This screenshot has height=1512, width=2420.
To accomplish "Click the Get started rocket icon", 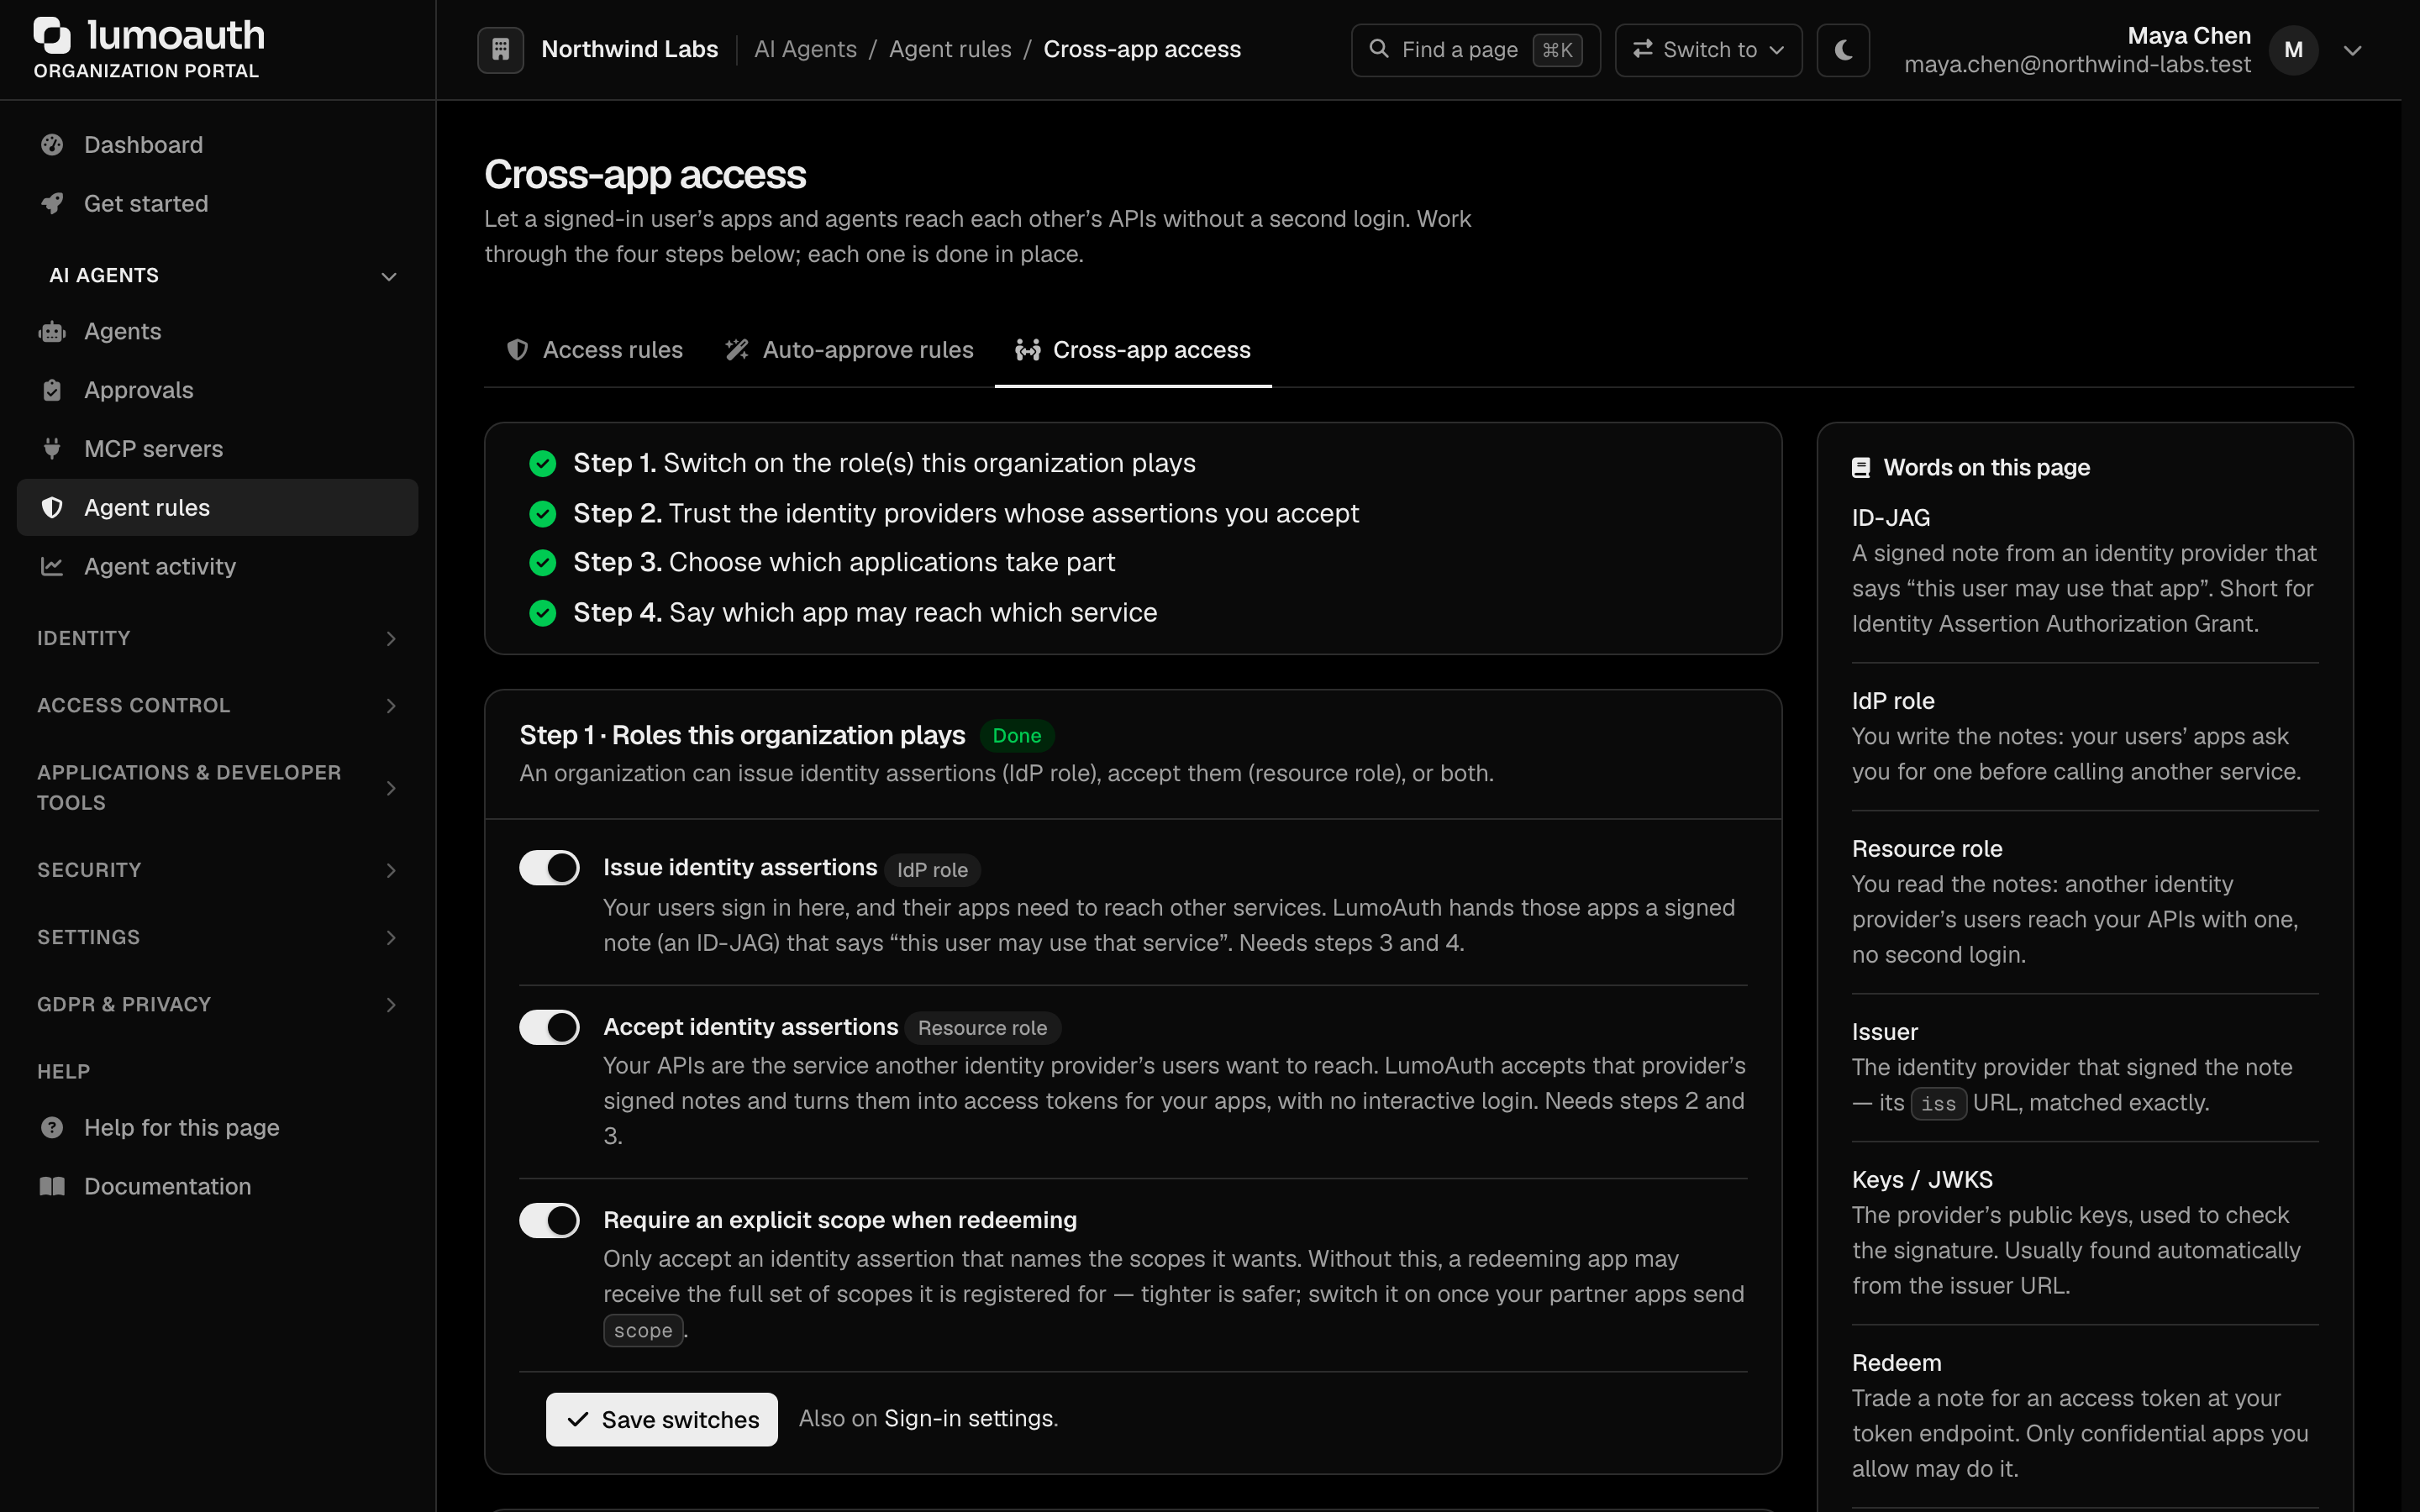I will coord(52,204).
